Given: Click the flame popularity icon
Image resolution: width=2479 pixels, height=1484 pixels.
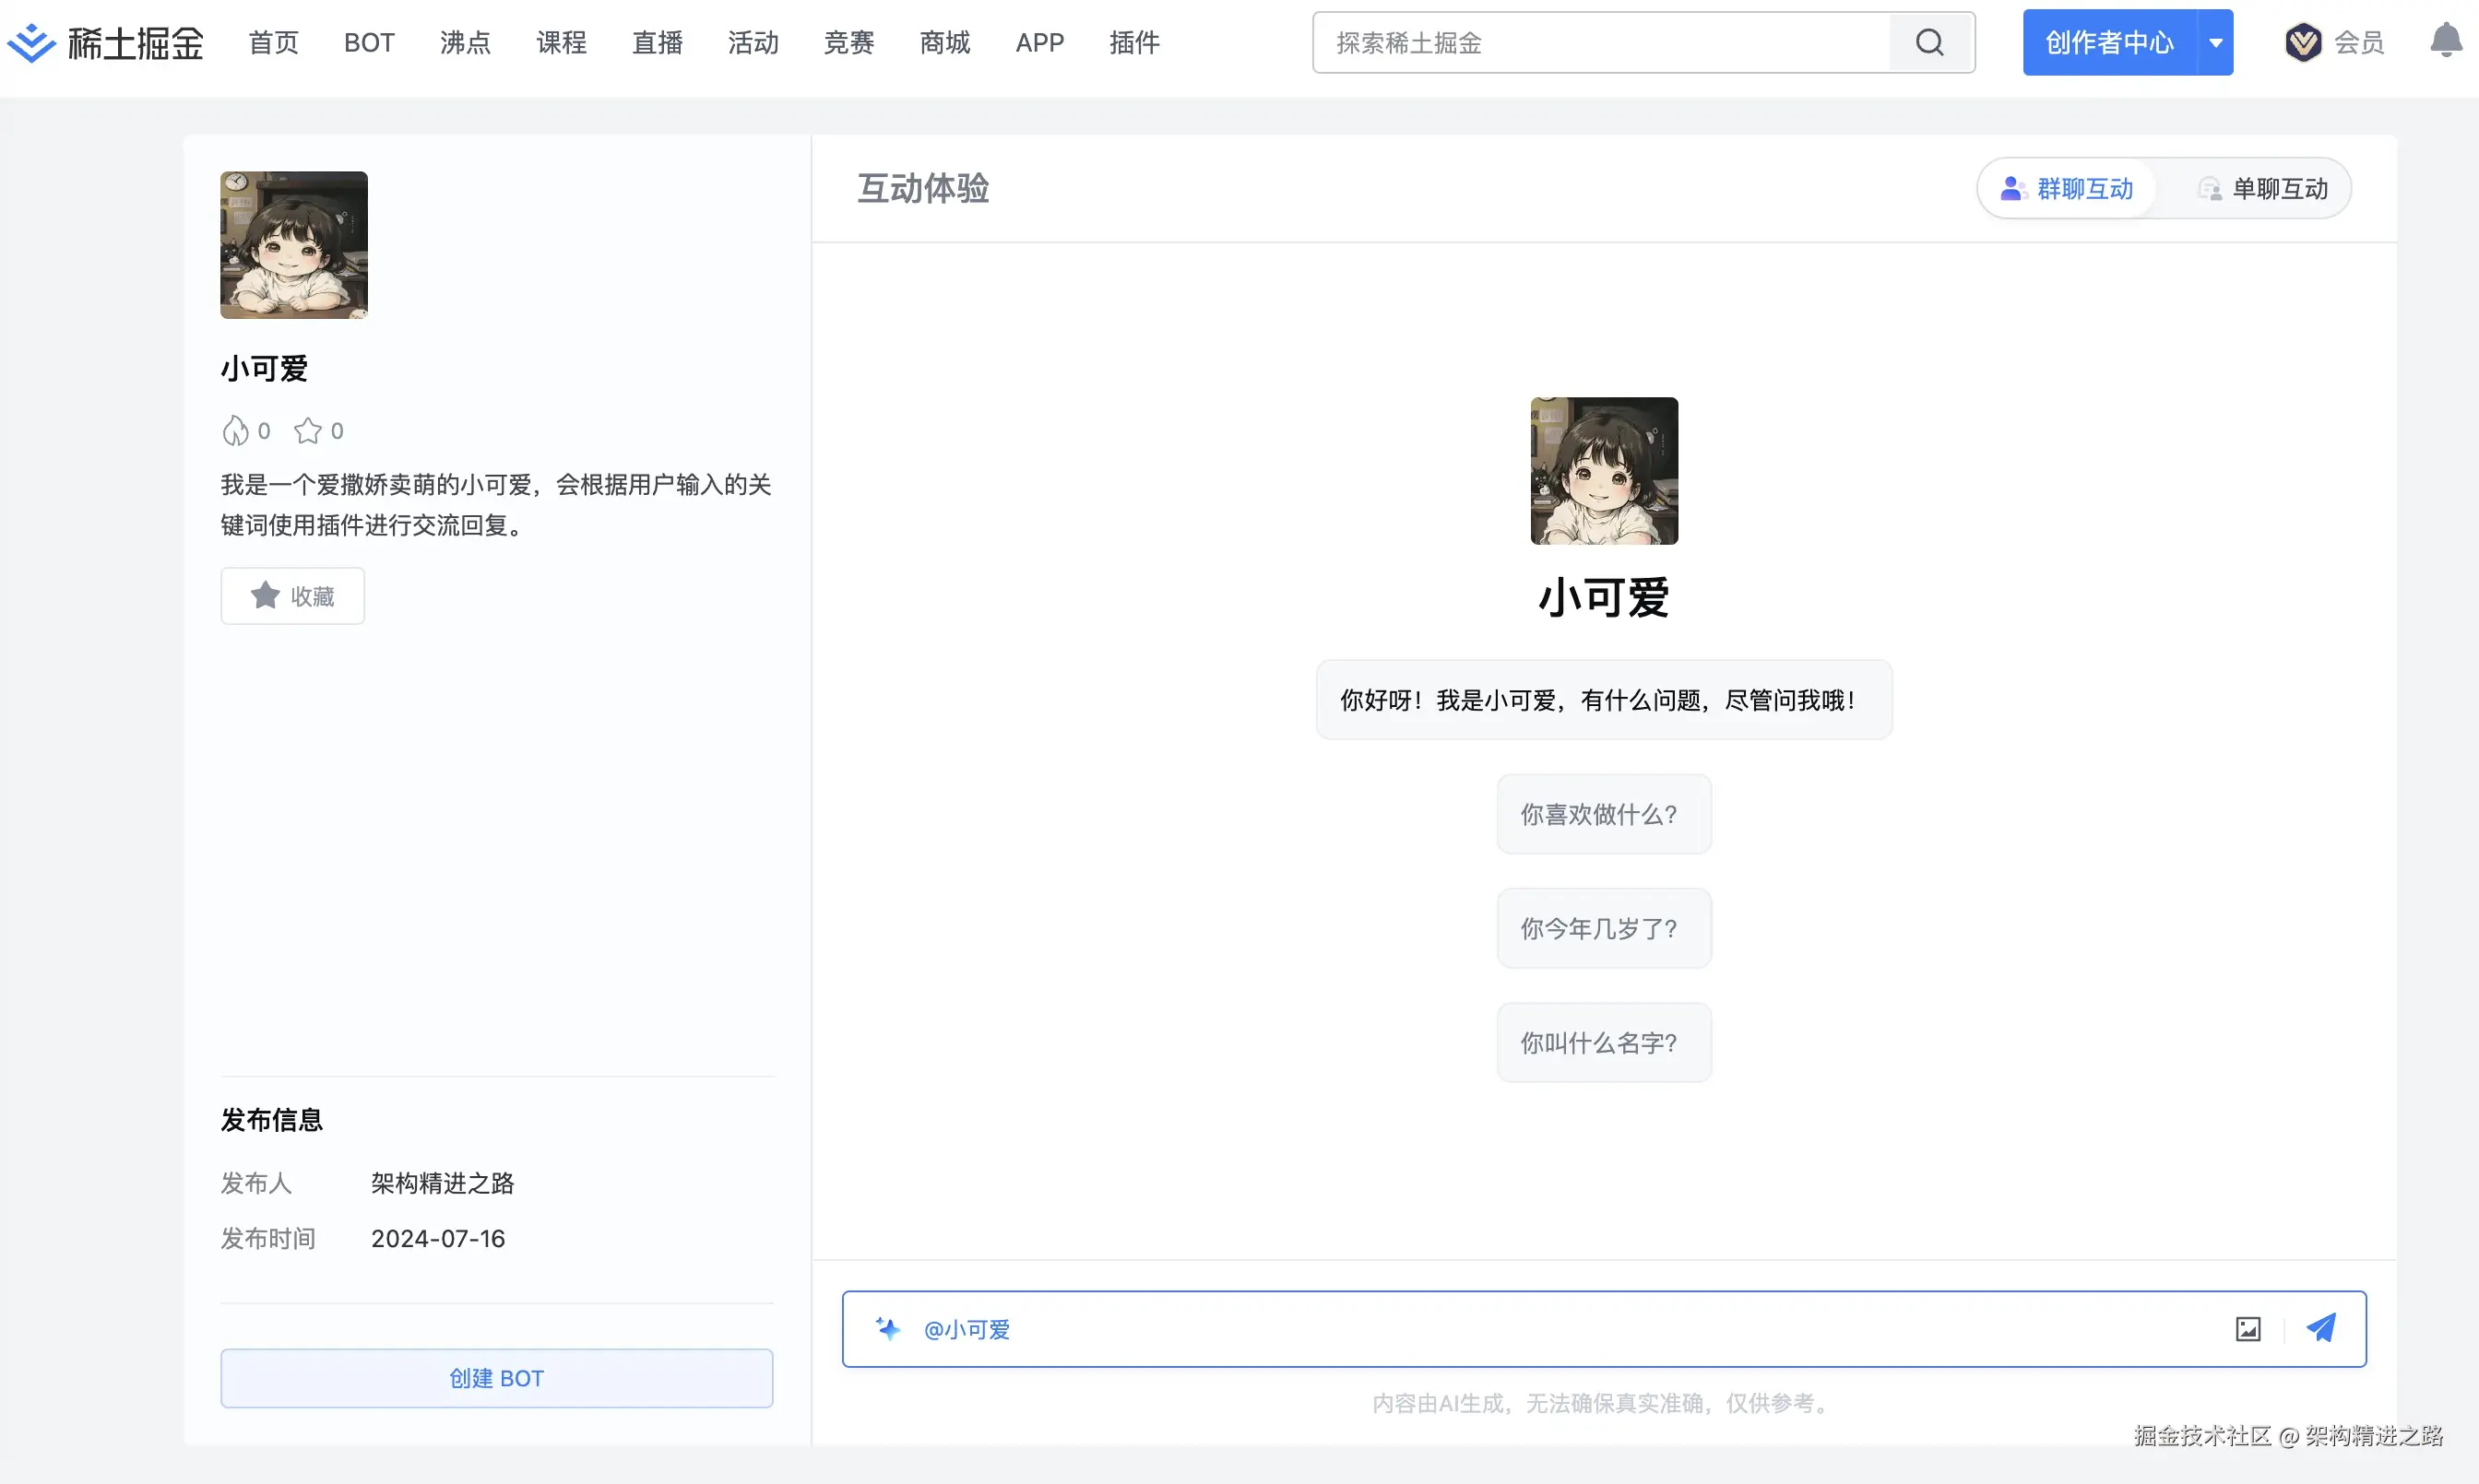Looking at the screenshot, I should point(235,431).
